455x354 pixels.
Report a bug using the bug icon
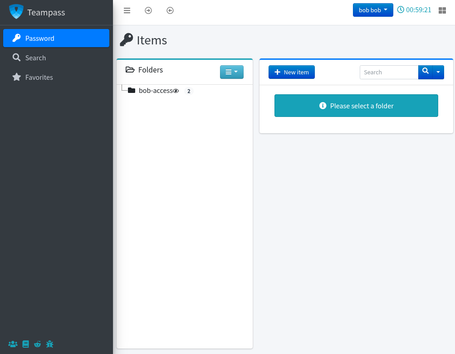click(49, 344)
